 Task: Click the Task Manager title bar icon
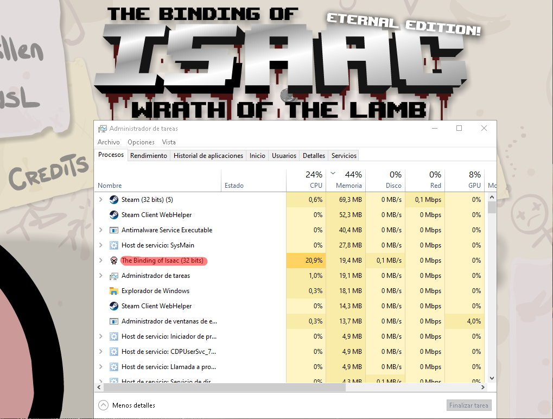[x=102, y=129]
